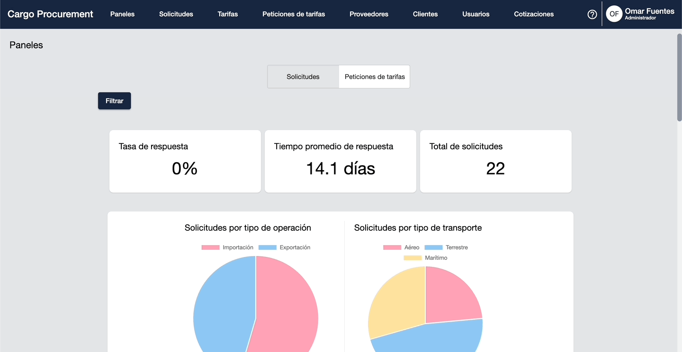682x352 pixels.
Task: Open Proveedores in top navigation
Action: [369, 14]
